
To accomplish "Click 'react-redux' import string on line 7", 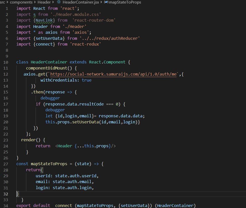I will point(86,44).
